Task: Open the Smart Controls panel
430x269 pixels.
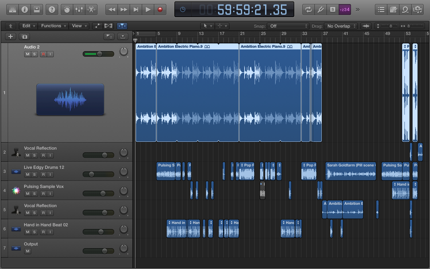Action: point(67,9)
